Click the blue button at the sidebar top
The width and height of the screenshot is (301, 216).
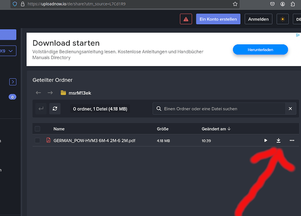pyautogui.click(x=8, y=35)
